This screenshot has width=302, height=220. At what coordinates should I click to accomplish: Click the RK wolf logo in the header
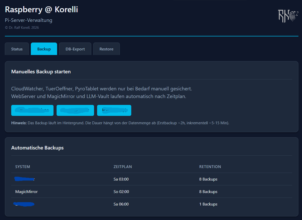pyautogui.click(x=288, y=16)
